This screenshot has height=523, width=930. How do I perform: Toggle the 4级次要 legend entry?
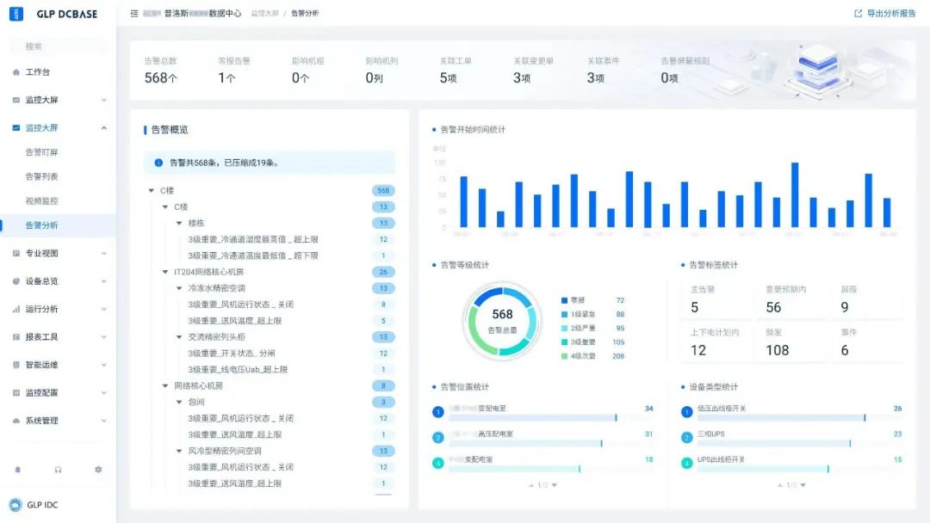click(592, 356)
